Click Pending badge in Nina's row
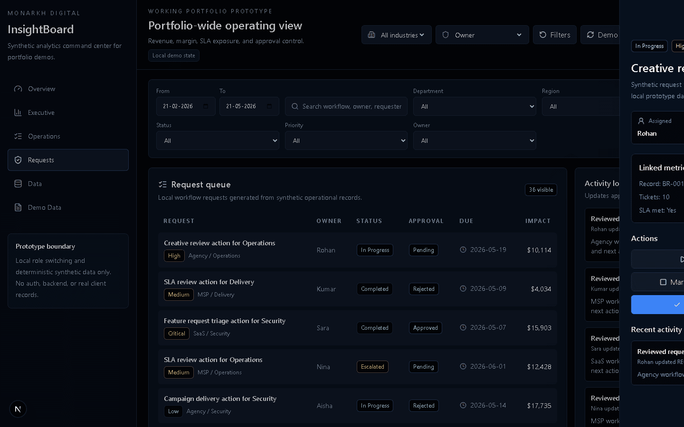Image resolution: width=684 pixels, height=427 pixels. pos(424,367)
